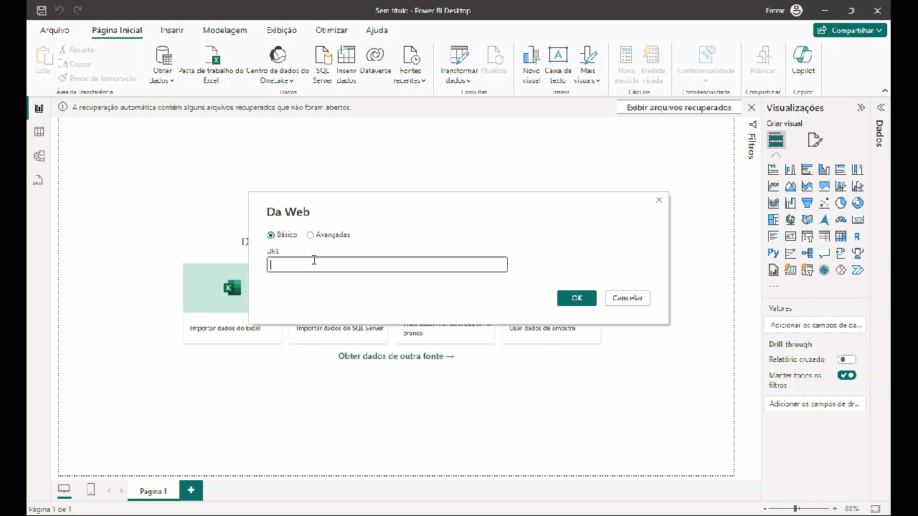Open the Arquivo menu

coord(55,30)
